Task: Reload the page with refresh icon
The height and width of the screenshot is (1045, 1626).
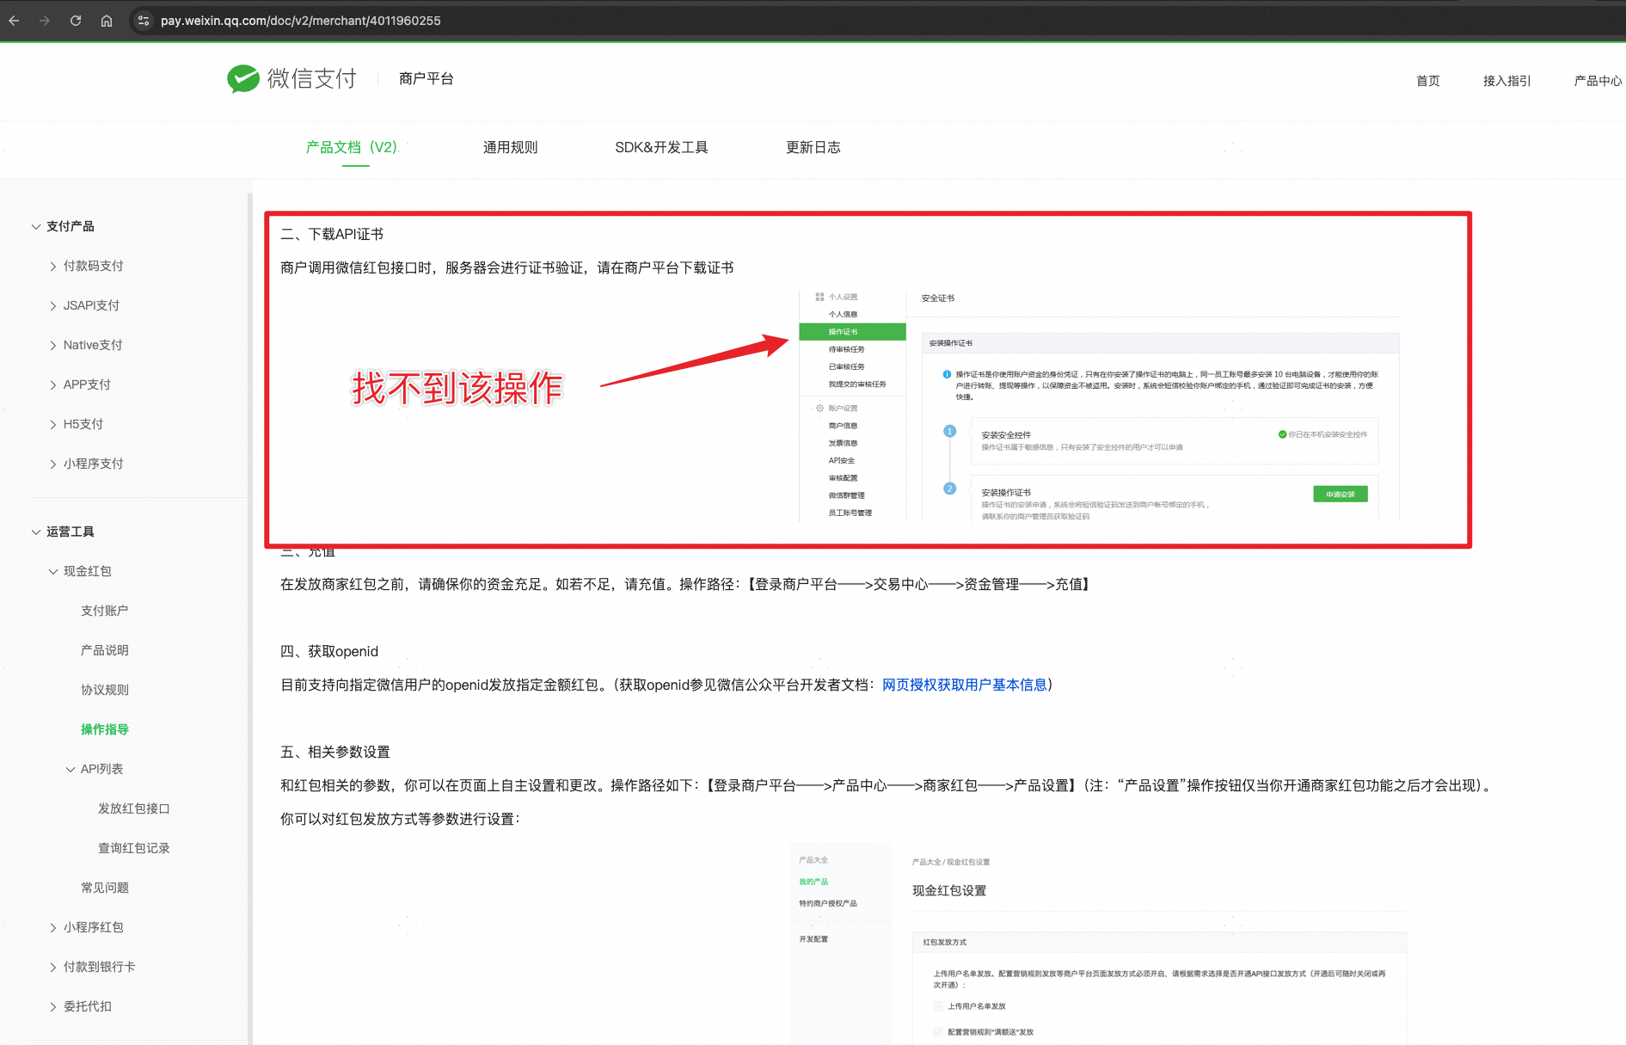Action: (x=76, y=21)
